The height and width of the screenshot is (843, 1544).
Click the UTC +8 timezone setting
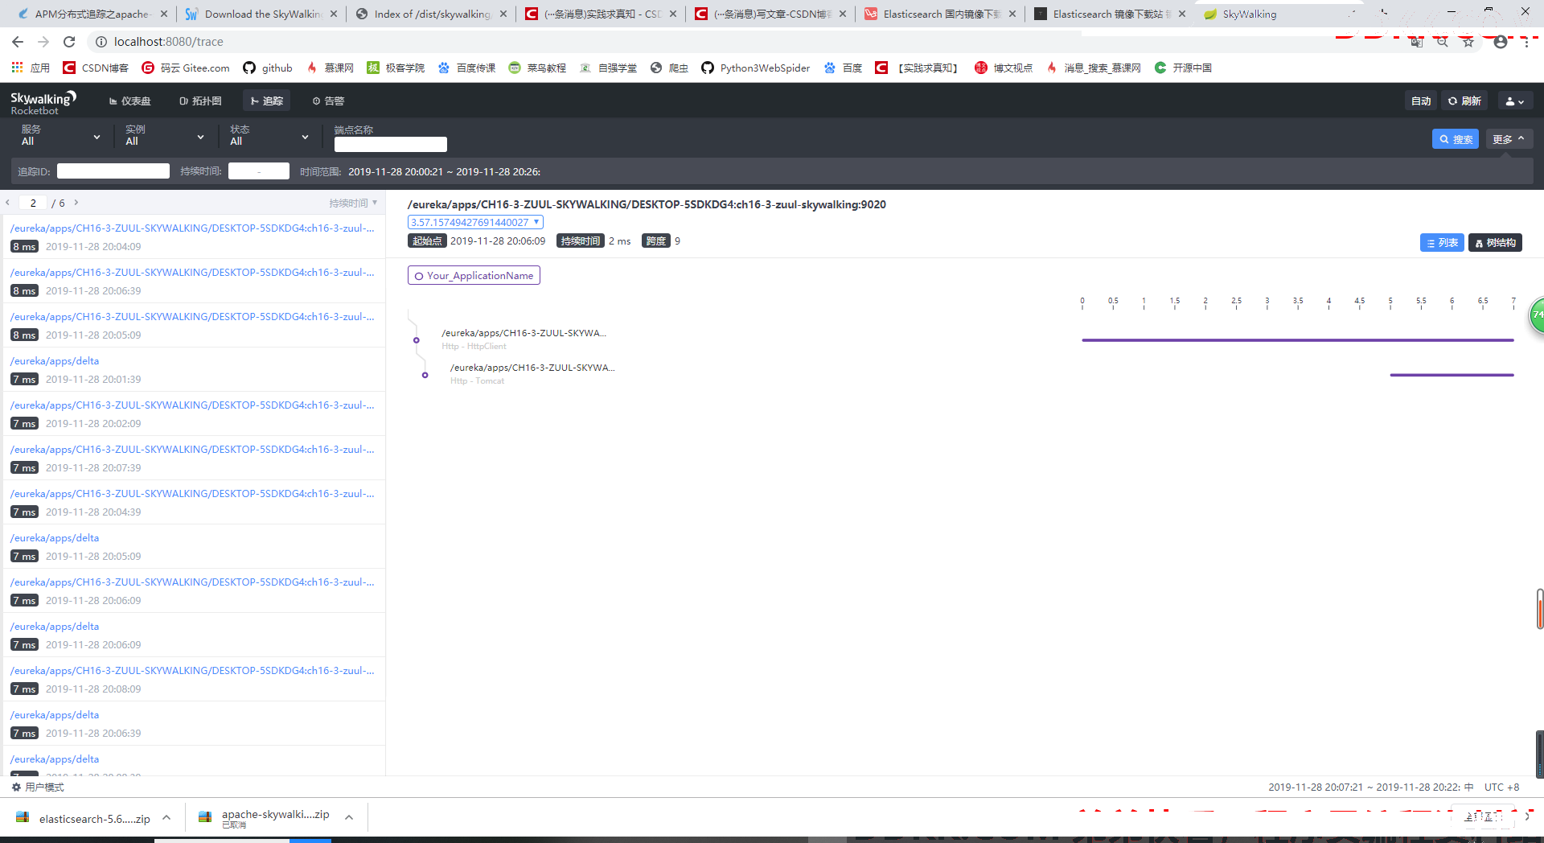(1501, 787)
